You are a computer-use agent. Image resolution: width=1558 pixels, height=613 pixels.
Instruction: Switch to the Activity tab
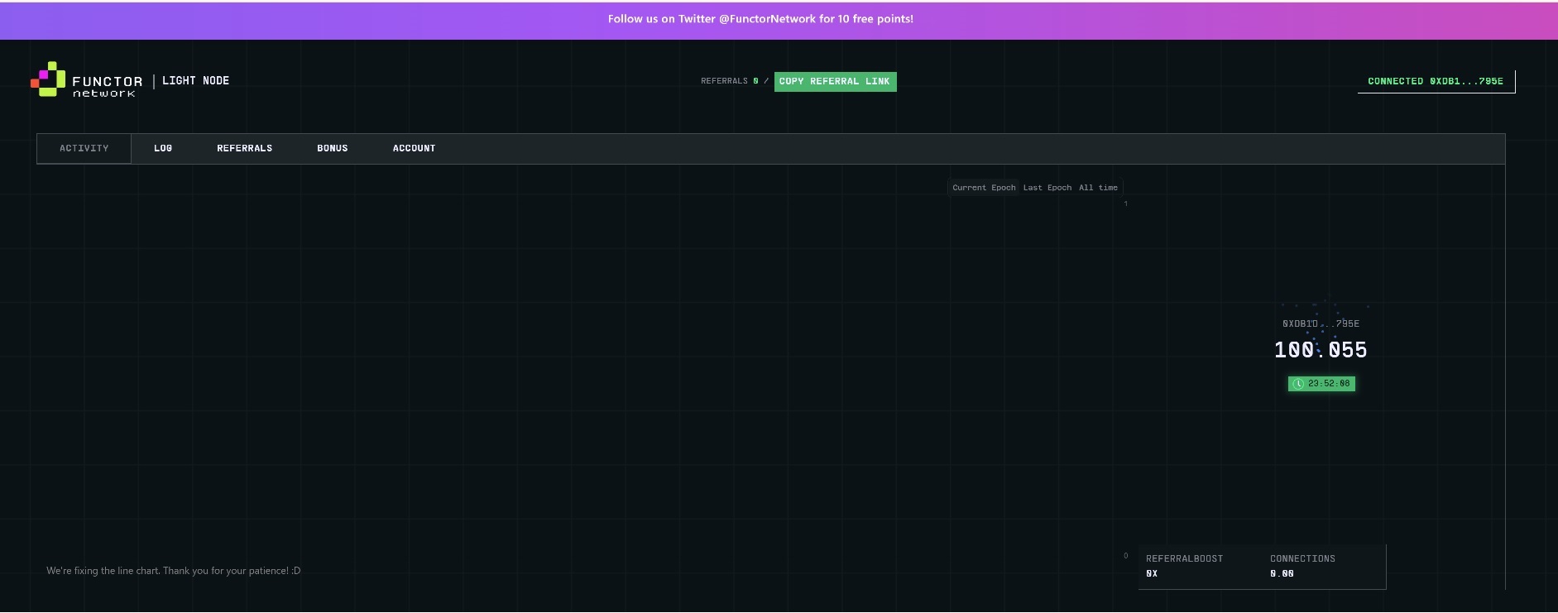pyautogui.click(x=84, y=149)
